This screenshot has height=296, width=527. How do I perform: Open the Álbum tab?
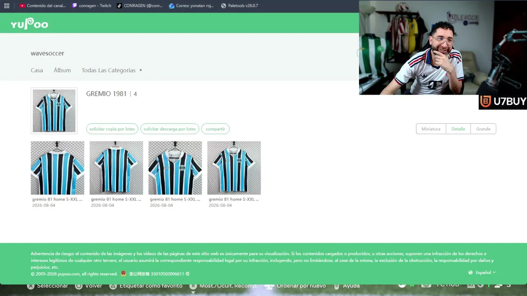tap(62, 70)
